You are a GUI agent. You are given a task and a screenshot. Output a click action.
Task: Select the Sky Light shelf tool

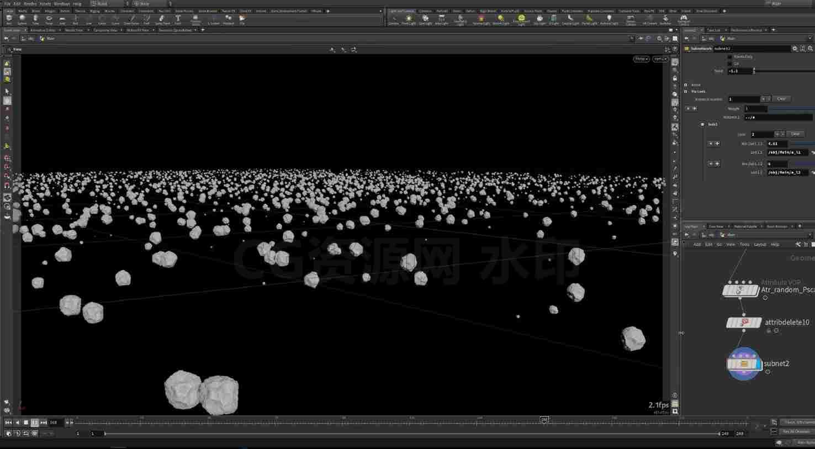click(x=539, y=19)
